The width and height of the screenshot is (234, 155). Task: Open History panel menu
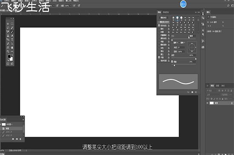23,120
